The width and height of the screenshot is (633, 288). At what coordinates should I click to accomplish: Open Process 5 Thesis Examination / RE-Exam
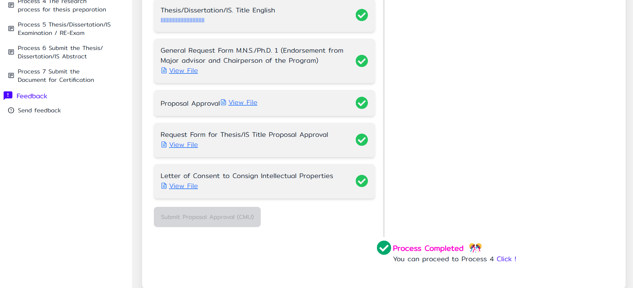coord(64,28)
